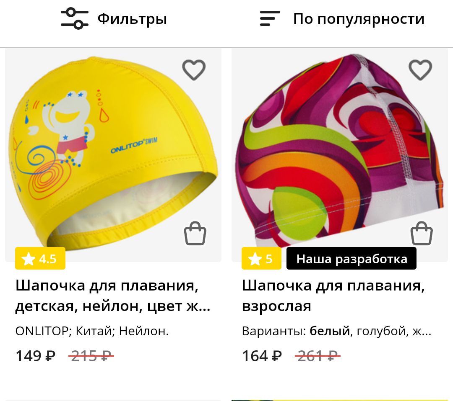Add yellow children's cap to cart
453x401 pixels.
click(x=195, y=233)
